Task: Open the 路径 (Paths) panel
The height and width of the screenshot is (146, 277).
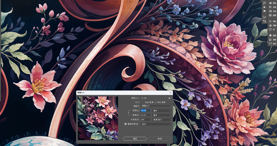Action: point(272,44)
